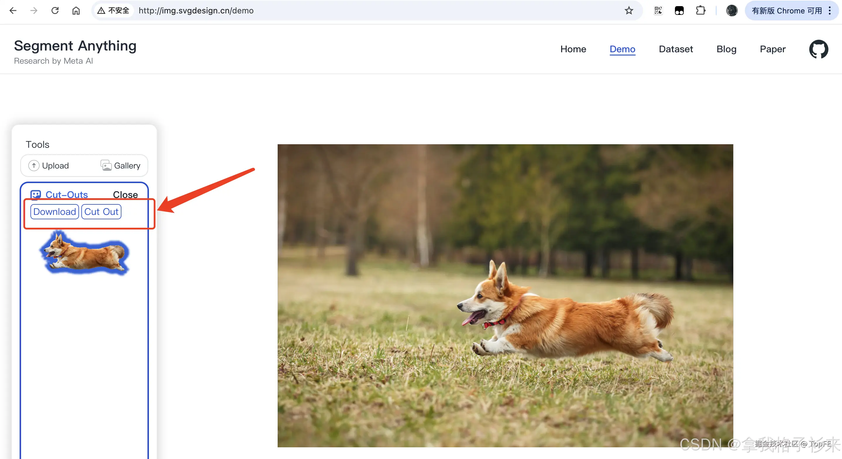Open the QR code extension icon

click(658, 11)
